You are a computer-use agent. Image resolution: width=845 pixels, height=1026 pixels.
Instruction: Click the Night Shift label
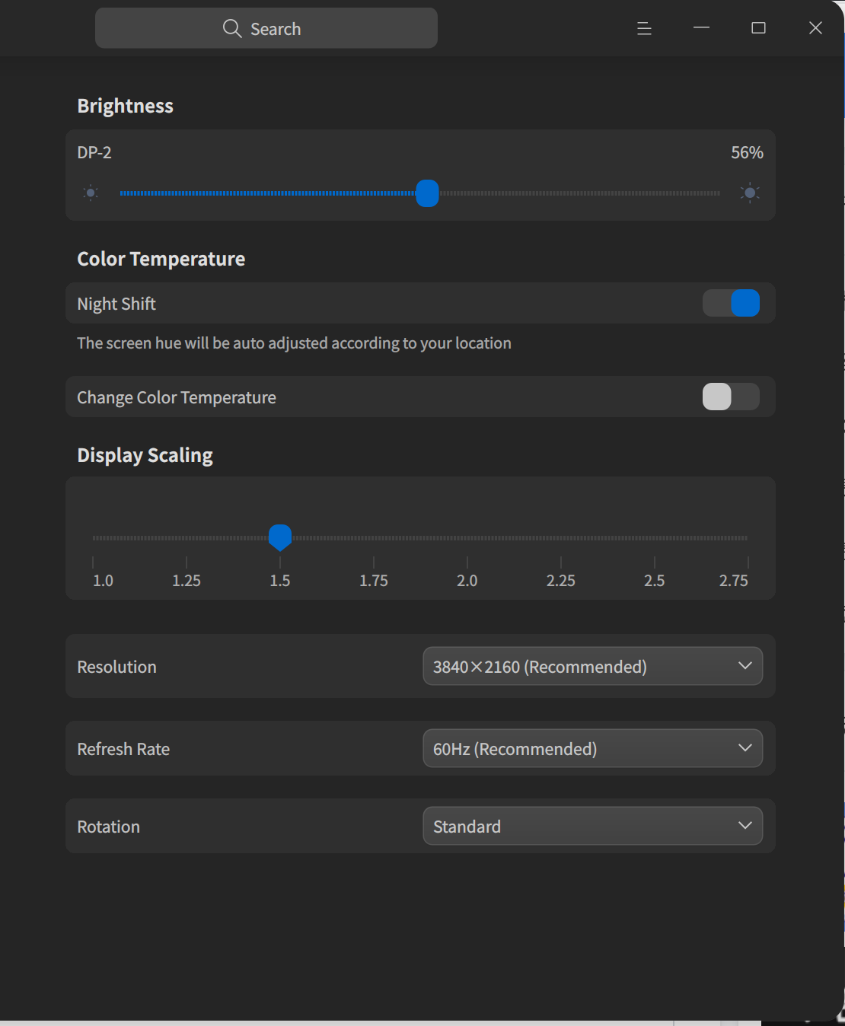tap(116, 304)
